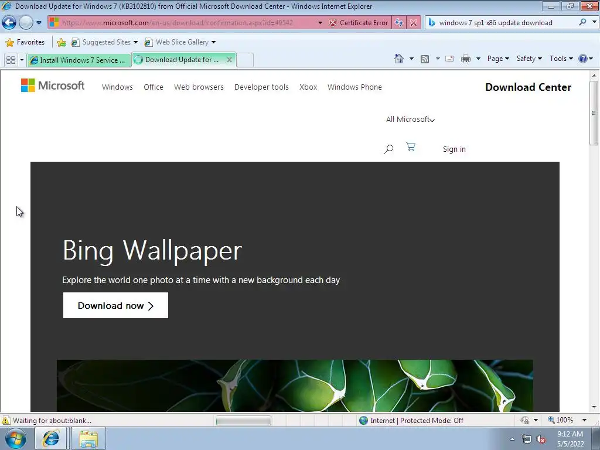The width and height of the screenshot is (600, 450).
Task: Open Windows Explorer from the taskbar
Action: (88, 438)
